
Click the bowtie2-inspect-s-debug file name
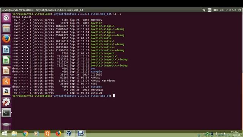(109, 65)
